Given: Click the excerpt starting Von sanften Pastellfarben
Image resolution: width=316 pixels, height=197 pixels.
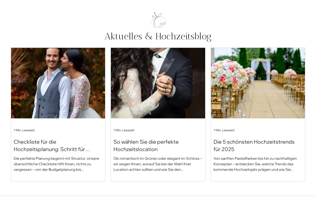Looking at the screenshot, I should tap(255, 164).
